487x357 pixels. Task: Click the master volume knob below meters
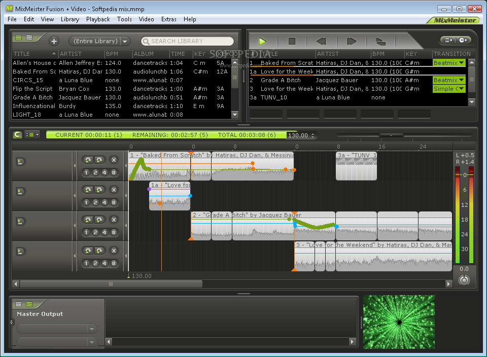(464, 280)
